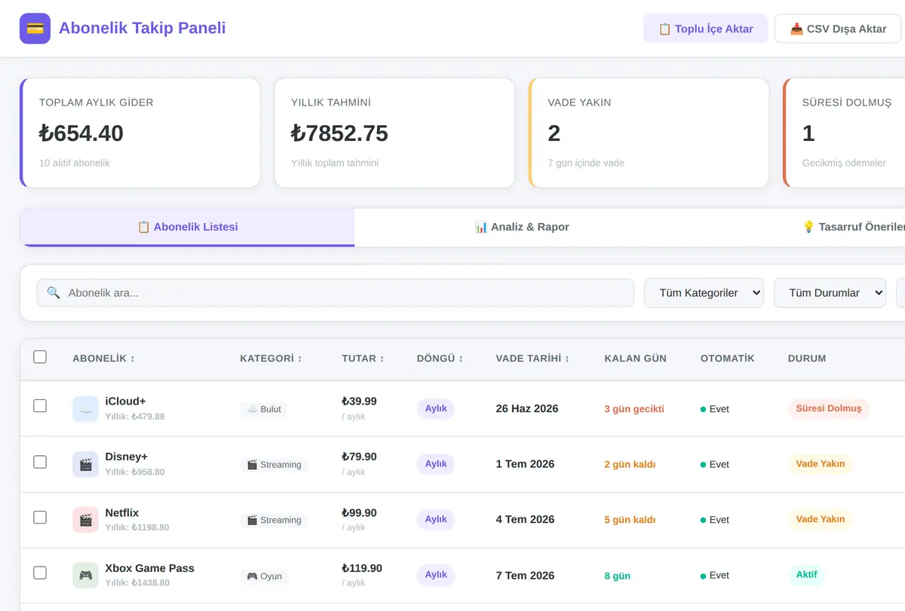Click the iCloud+ cloud service icon
The width and height of the screenshot is (905, 611).
85,409
